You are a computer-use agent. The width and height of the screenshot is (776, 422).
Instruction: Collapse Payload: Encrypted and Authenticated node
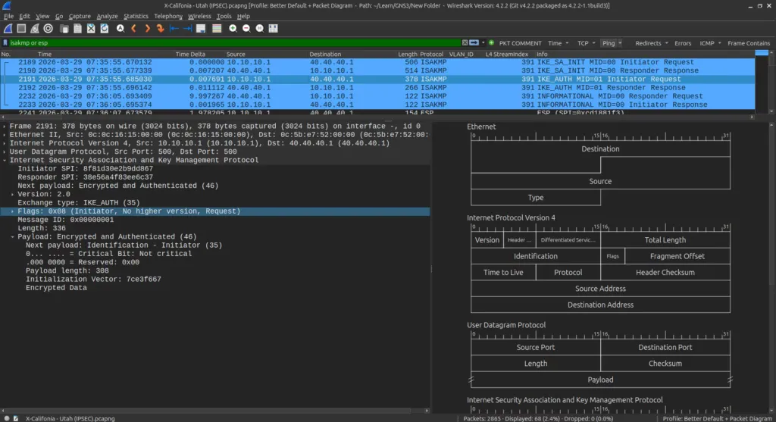12,237
